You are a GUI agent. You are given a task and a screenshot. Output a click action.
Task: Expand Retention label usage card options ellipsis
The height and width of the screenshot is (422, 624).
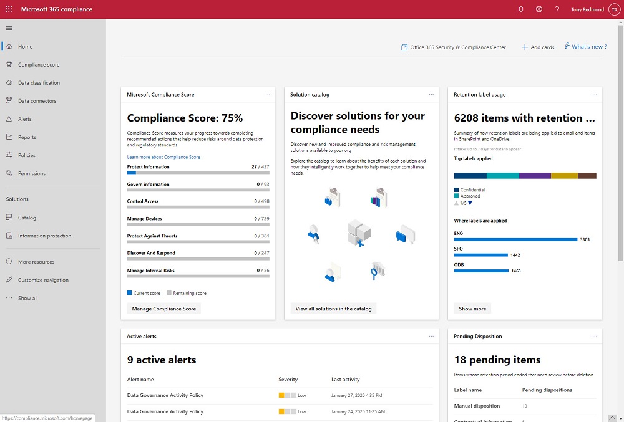[595, 95]
